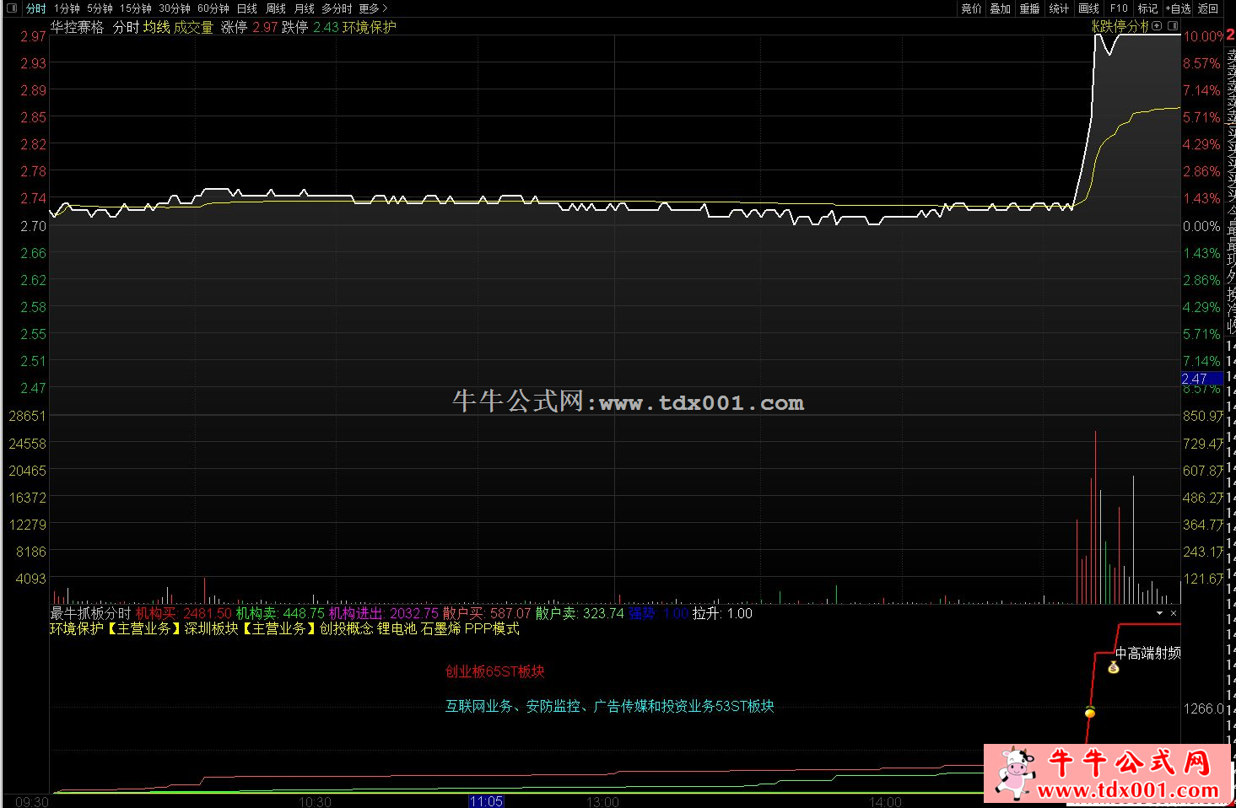The image size is (1236, 808).
Task: Select the 5分钟 period tab
Action: point(100,8)
